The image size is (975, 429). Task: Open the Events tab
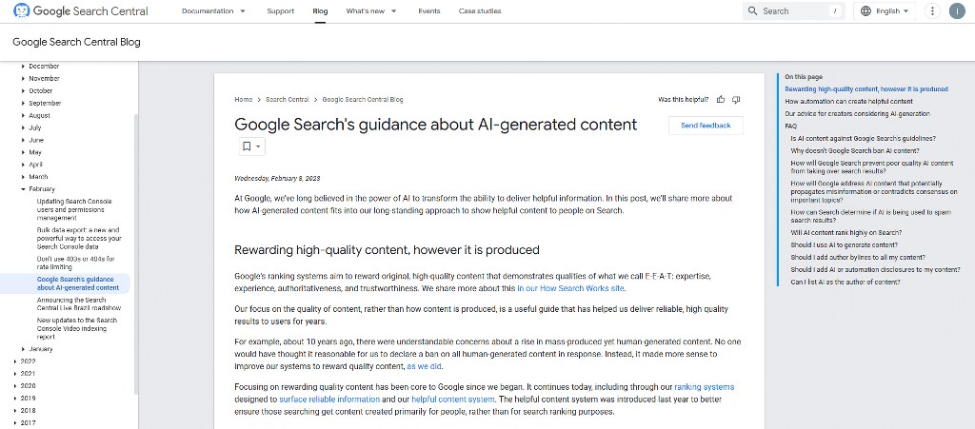(x=429, y=11)
